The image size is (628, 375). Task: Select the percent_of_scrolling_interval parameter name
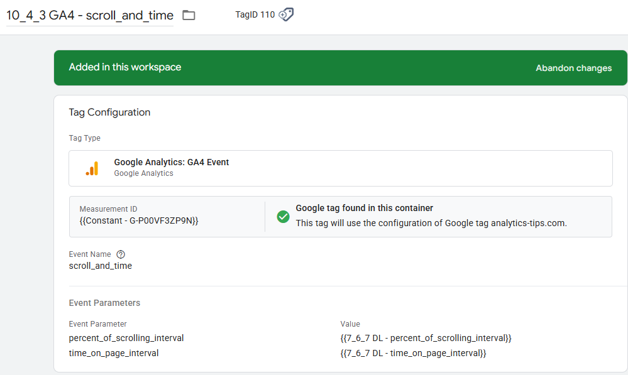(126, 338)
